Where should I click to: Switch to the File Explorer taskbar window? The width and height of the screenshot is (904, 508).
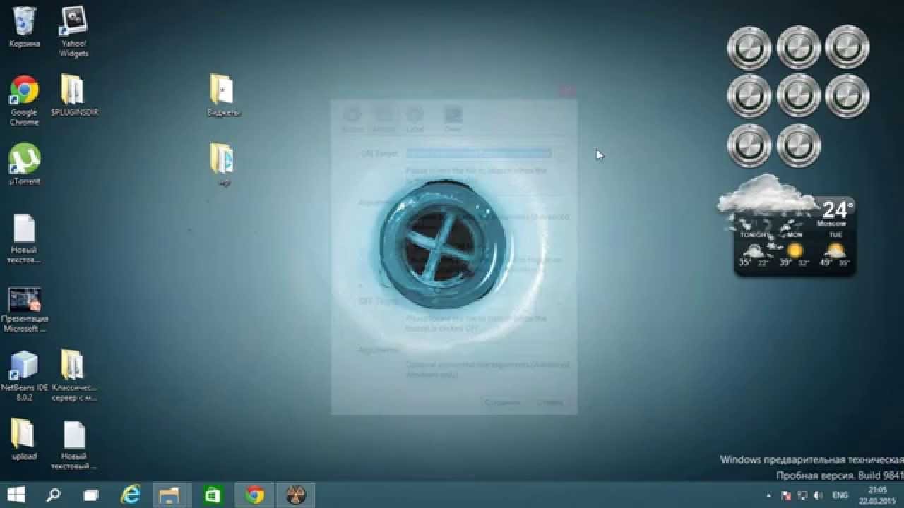(x=170, y=495)
